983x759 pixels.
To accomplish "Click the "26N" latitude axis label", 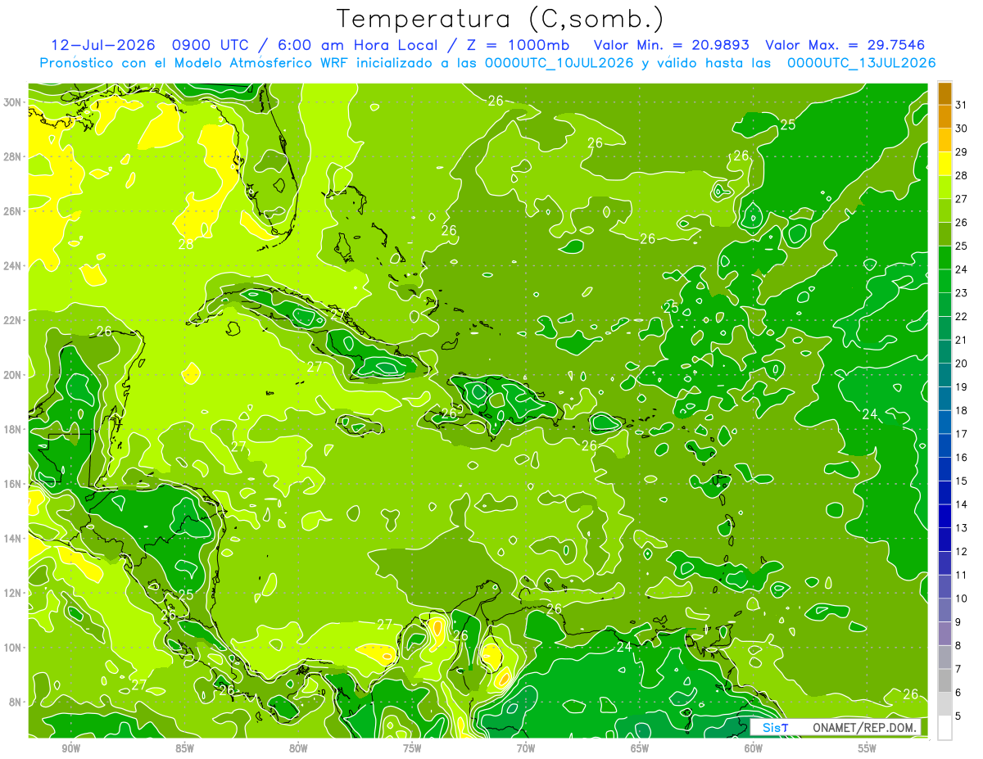I will 12,211.
